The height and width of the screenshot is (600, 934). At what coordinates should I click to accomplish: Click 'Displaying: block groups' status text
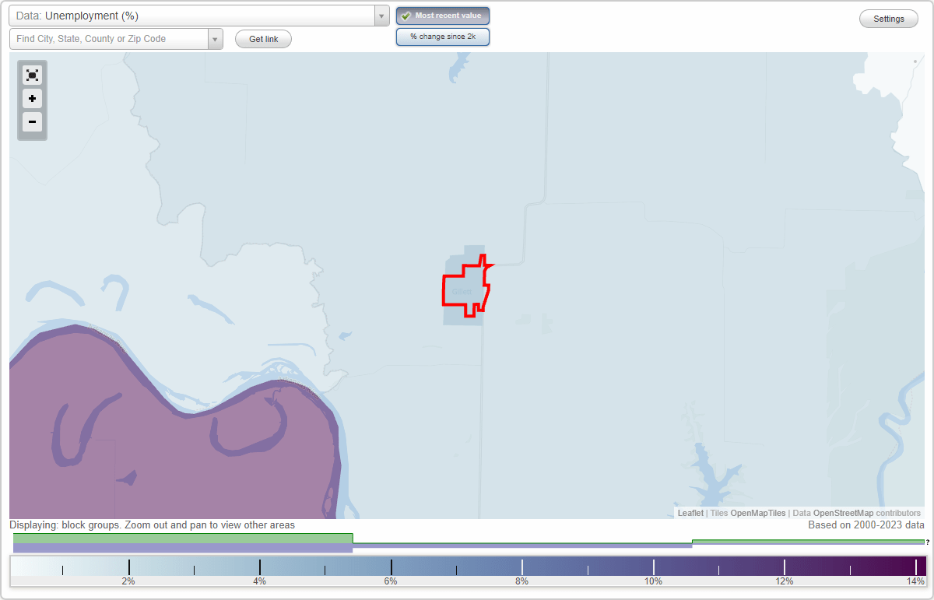pos(153,525)
